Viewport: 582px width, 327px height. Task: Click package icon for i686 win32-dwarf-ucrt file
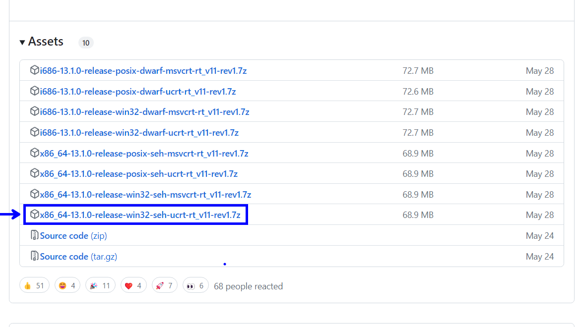(35, 132)
